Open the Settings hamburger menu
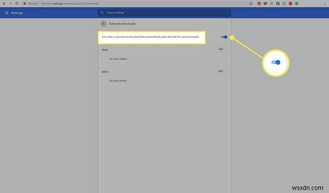 point(7,13)
